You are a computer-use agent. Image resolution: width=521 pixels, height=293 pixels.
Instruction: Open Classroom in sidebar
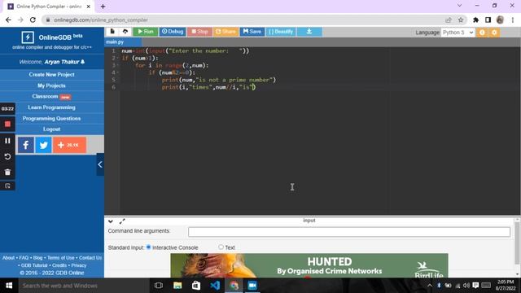[52, 96]
